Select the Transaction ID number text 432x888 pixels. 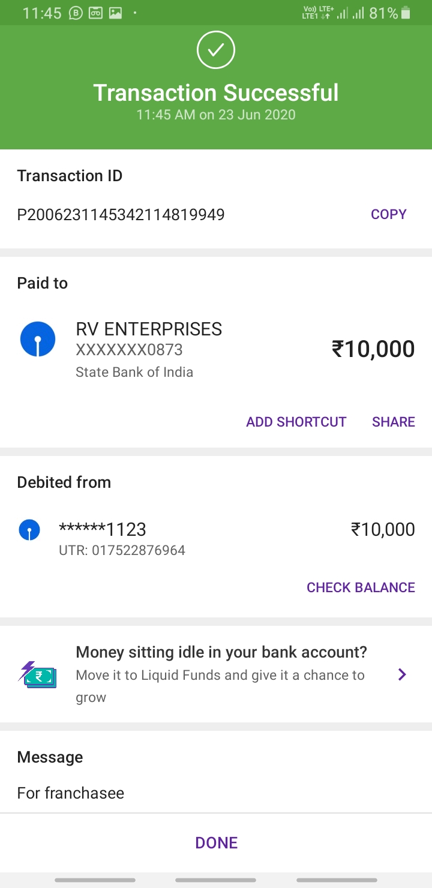(x=121, y=215)
